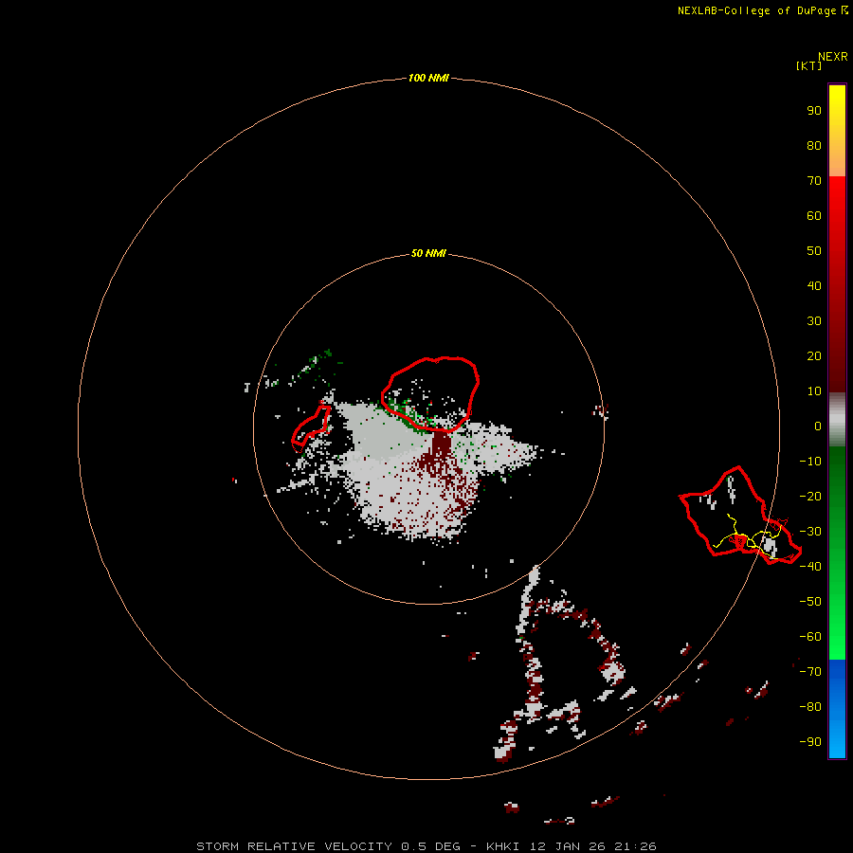Viewport: 853px width, 853px height.
Task: Click the 50 value on velocity scale
Action: click(814, 251)
